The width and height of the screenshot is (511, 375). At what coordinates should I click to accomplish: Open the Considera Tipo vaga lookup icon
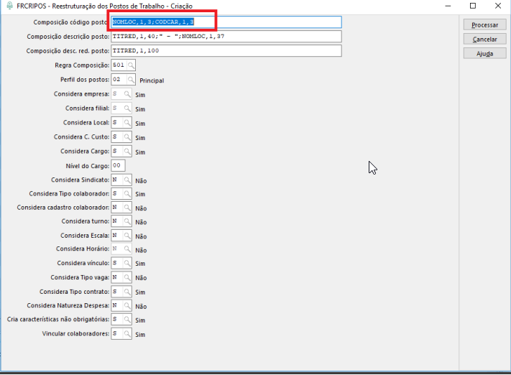[x=127, y=277]
